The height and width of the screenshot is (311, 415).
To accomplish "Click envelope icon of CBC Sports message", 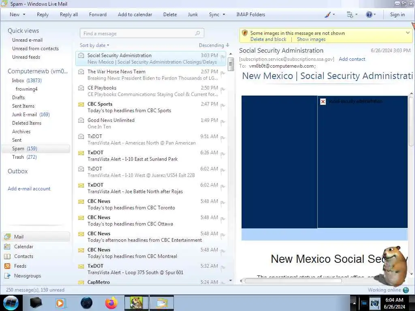I will click(81, 104).
